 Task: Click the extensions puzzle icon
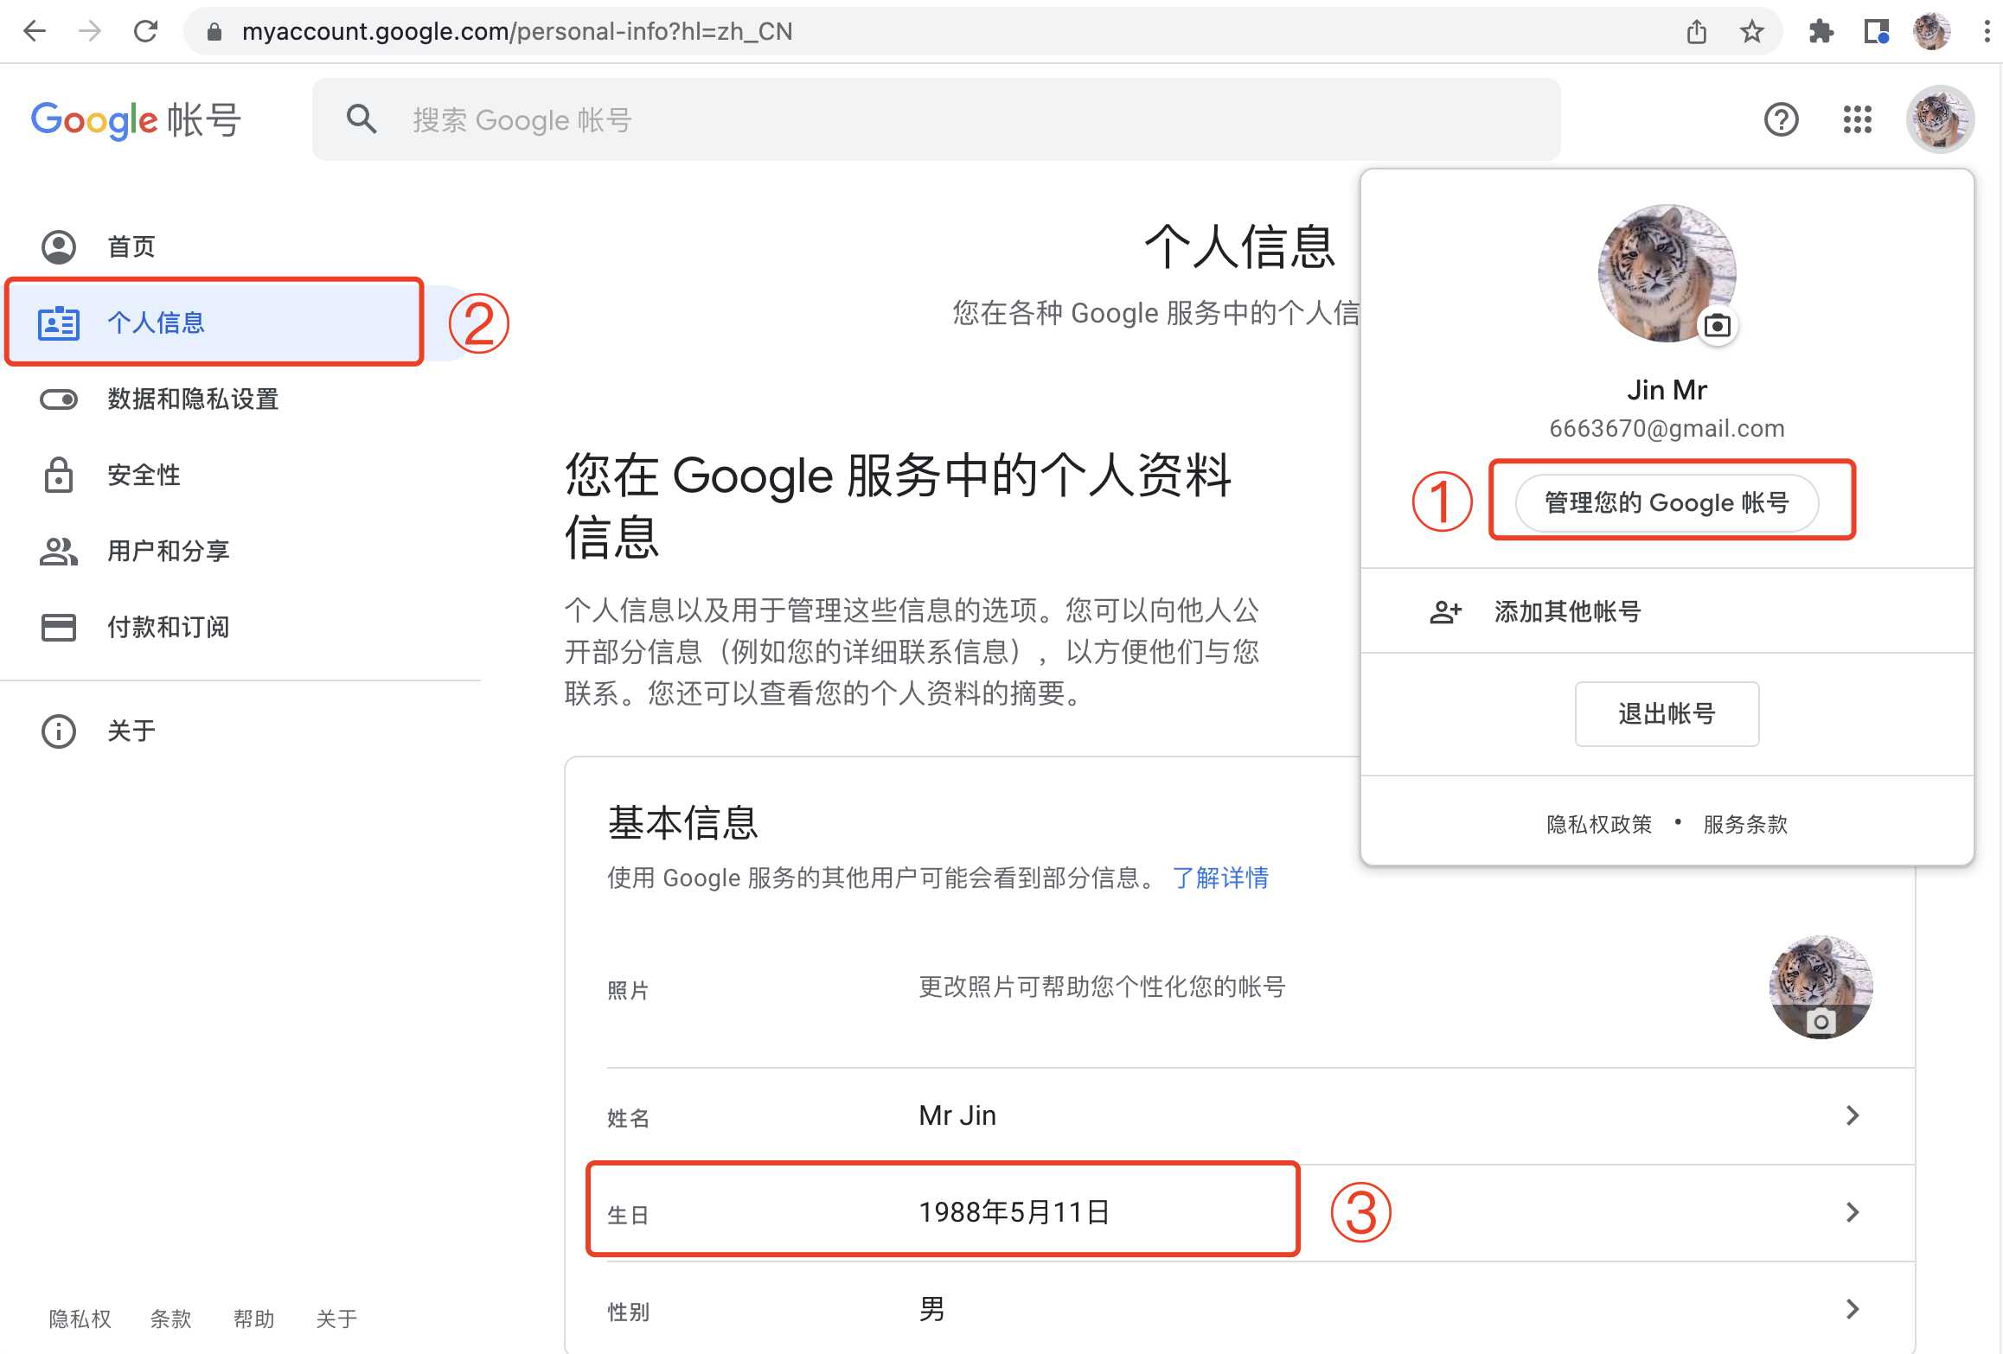pos(1820,31)
